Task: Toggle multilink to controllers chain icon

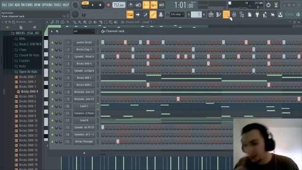Action: pyautogui.click(x=153, y=15)
